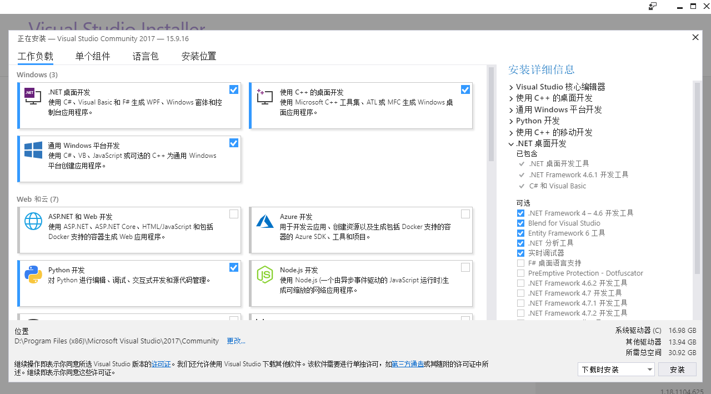711x394 pixels.
Task: Click the ASP.NET 和 Web 开发 globe icon
Action: tap(33, 221)
